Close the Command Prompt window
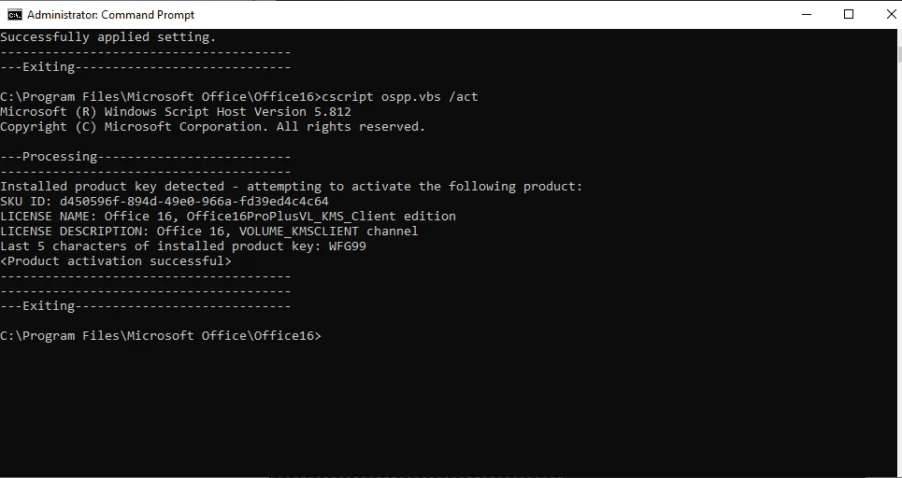Viewport: 902px width, 478px height. coord(891,14)
